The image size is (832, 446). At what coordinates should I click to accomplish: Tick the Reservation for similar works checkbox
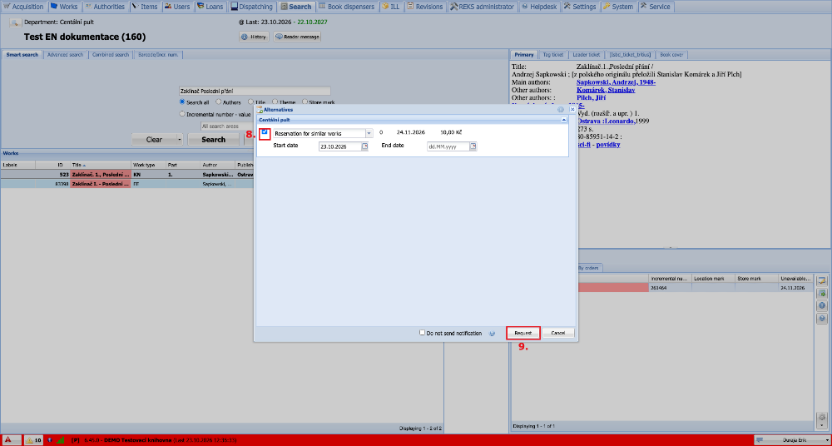click(265, 132)
